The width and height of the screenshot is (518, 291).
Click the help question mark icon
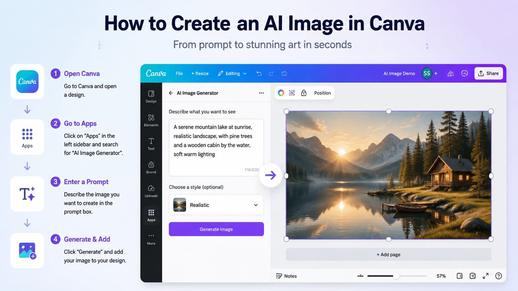499,276
